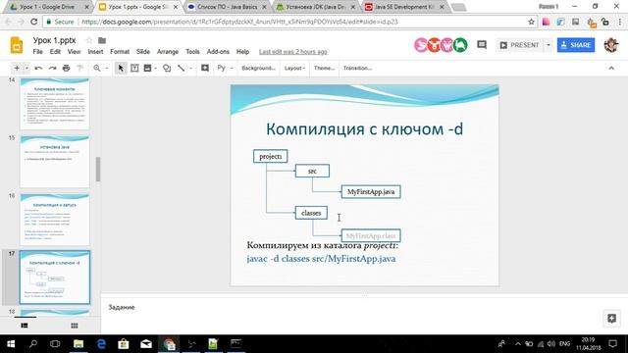Open the zoom level dropdown arrow
Image resolution: width=628 pixels, height=353 pixels.
point(107,69)
